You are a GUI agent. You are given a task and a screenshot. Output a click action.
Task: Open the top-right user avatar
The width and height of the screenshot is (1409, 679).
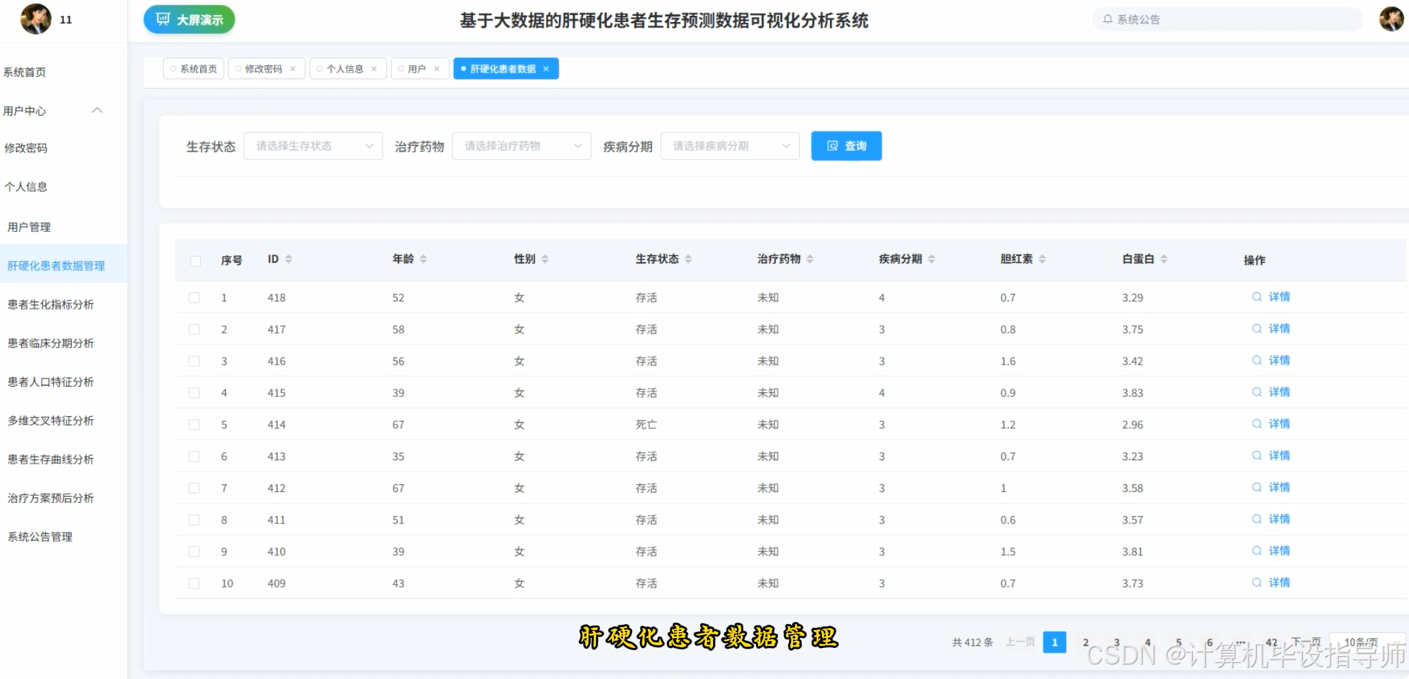pos(1392,19)
